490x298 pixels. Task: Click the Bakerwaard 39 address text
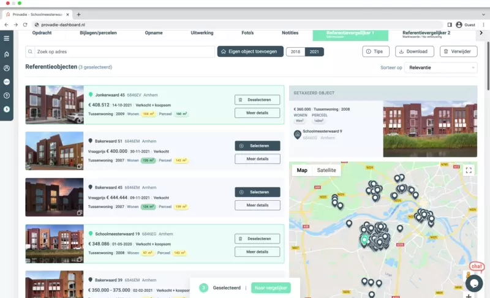tap(109, 280)
